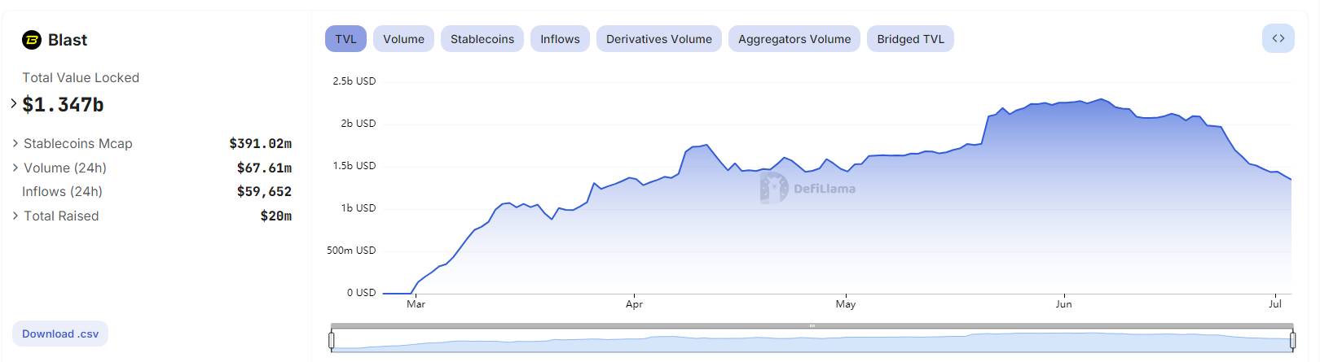Click the Mar label on x-axis
Viewport: 1320px width, 362px height.
[416, 303]
